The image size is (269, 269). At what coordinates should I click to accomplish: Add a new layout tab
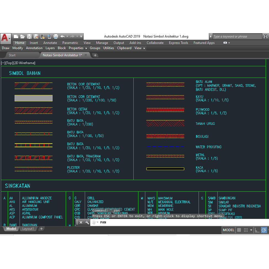pos(41,229)
